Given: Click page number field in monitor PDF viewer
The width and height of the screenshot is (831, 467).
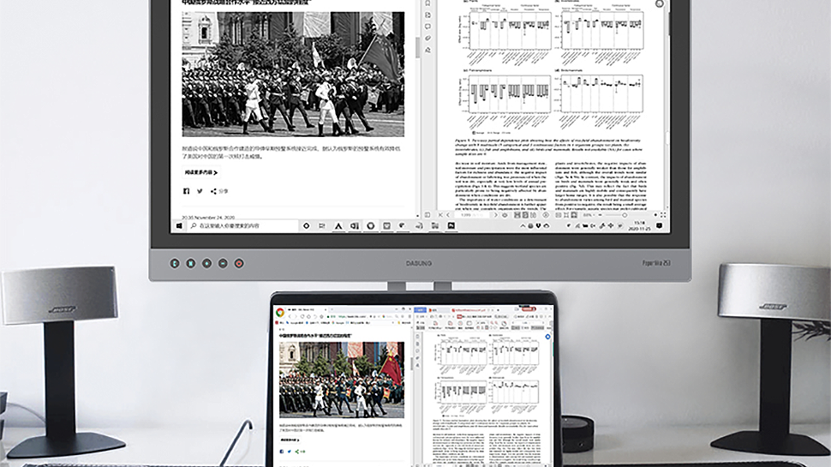Looking at the screenshot, I should [472, 215].
